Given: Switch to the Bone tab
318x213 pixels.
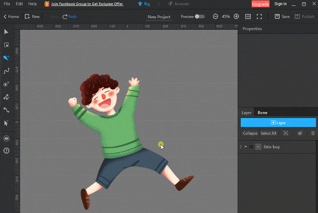Looking at the screenshot, I should [262, 112].
